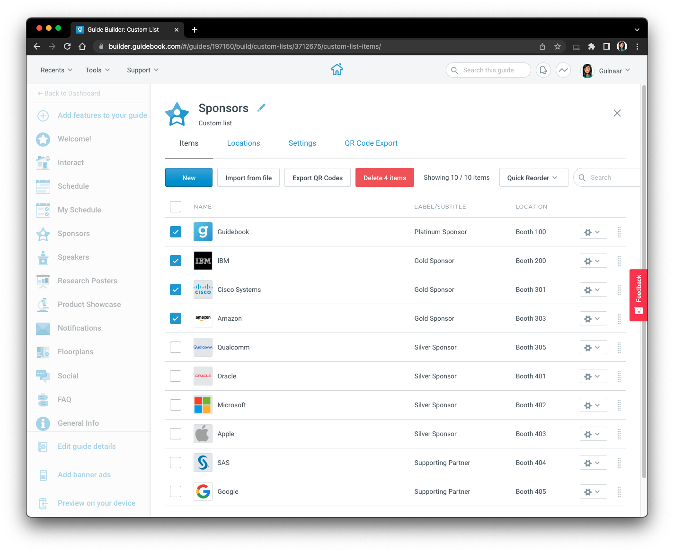Screen dimensions: 674x552
Task: Uncheck the IBM row checkbox
Action: (x=176, y=261)
